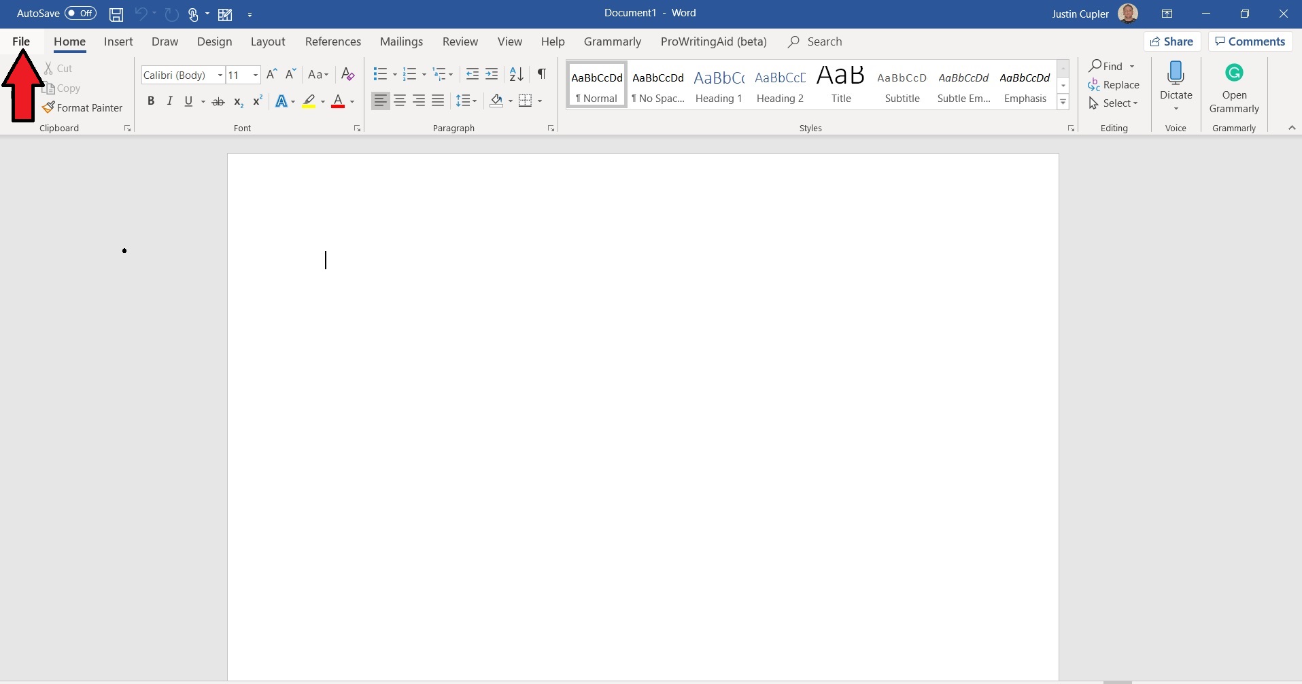Center the paragraph text
Screen dimensions: 1302x684
pyautogui.click(x=400, y=101)
